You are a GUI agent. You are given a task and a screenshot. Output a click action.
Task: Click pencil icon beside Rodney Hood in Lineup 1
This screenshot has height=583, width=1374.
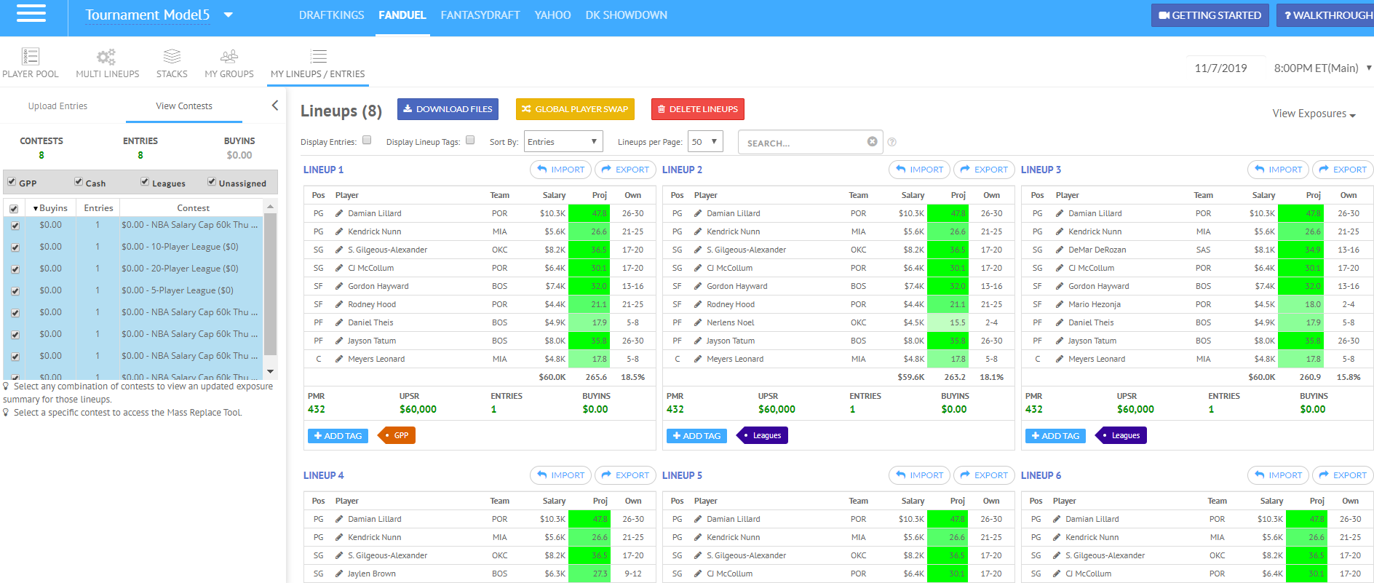[339, 304]
